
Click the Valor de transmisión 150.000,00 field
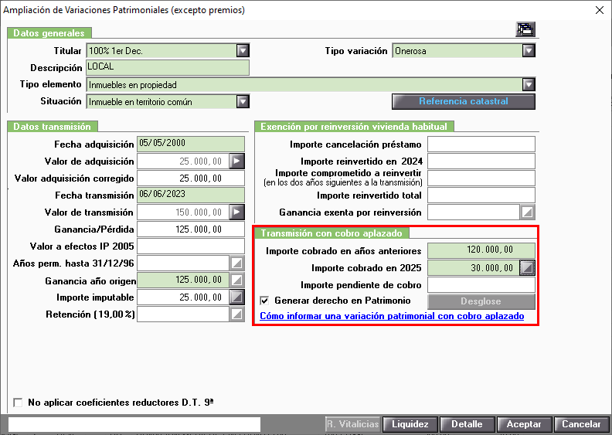click(183, 212)
